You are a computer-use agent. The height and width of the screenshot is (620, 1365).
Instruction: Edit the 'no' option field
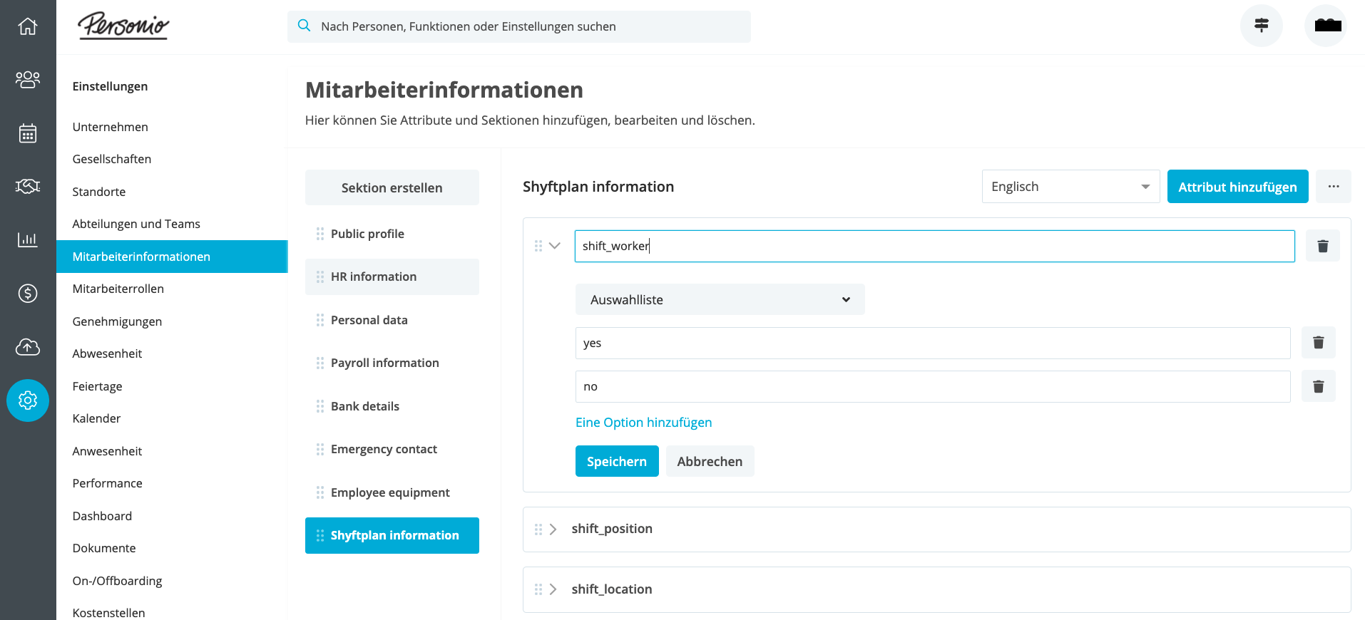click(933, 386)
